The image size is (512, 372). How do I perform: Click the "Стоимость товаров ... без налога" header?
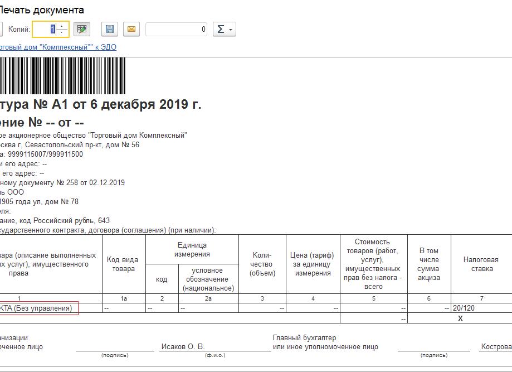373,264
